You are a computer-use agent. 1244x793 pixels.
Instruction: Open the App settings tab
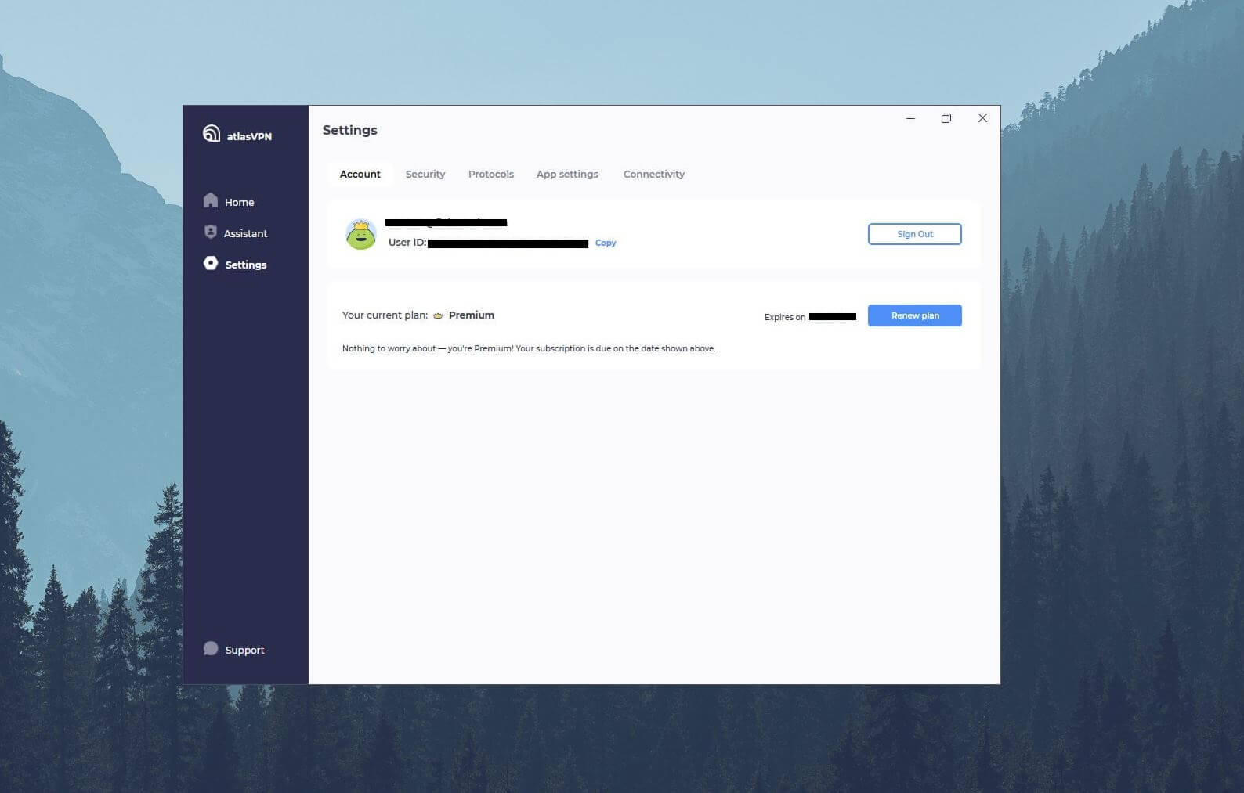[567, 174]
